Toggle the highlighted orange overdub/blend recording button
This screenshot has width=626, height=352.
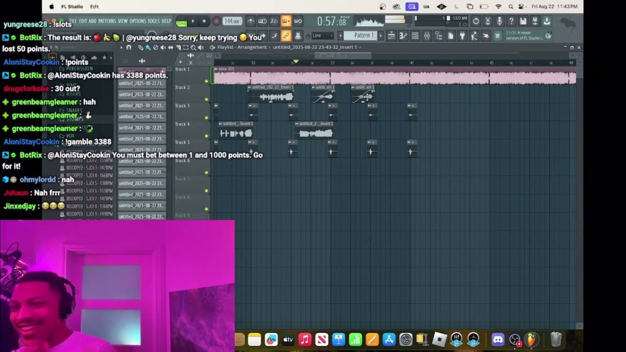286,21
